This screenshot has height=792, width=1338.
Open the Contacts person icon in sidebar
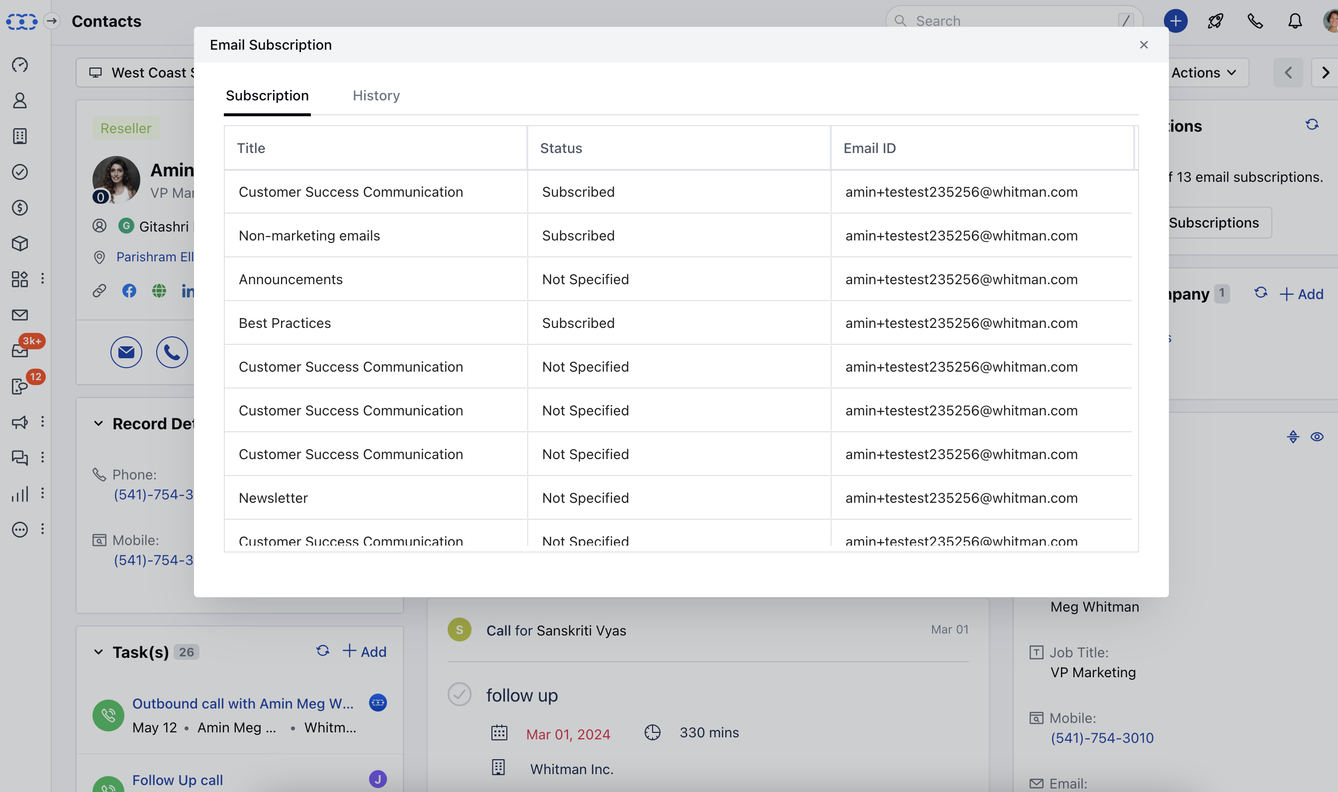[20, 101]
